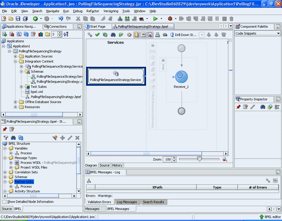Open the History tab of the editor

tap(117, 165)
